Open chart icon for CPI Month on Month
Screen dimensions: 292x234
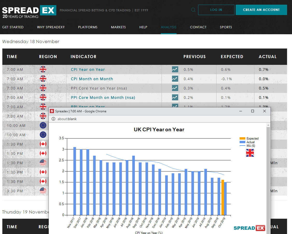pyautogui.click(x=175, y=79)
